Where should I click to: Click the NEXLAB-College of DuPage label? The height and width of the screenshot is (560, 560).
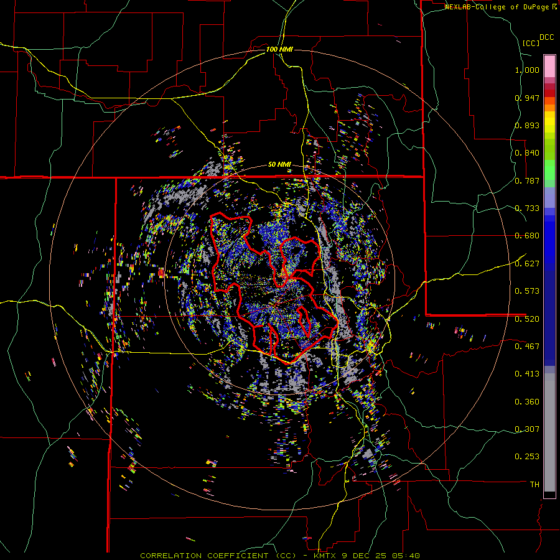pos(497,7)
